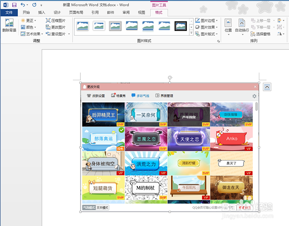Image resolution: width=289 pixels, height=226 pixels.
Task: Switch to the View (视图) tab
Action: click(142, 12)
